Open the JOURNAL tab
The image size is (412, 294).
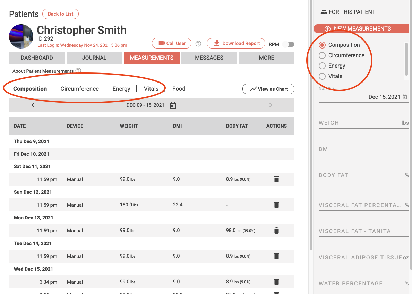pyautogui.click(x=94, y=58)
